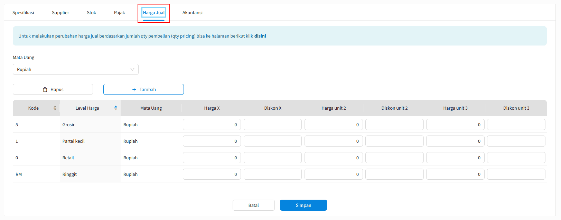Screen dimensions: 561x220
Task: Focus Harga unit 3 field for Grosir
Action: click(x=455, y=124)
